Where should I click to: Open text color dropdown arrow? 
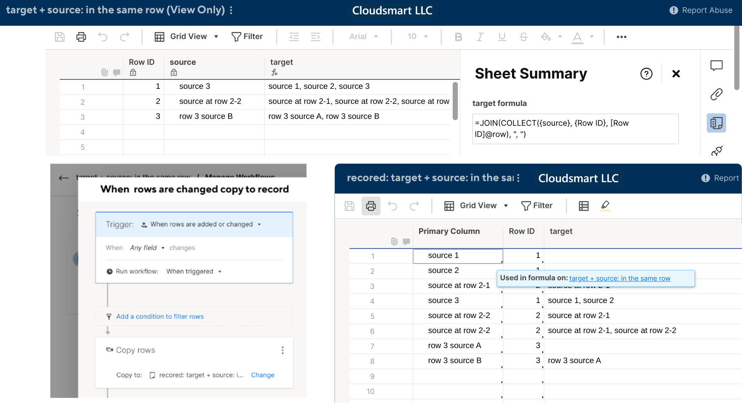tap(592, 37)
